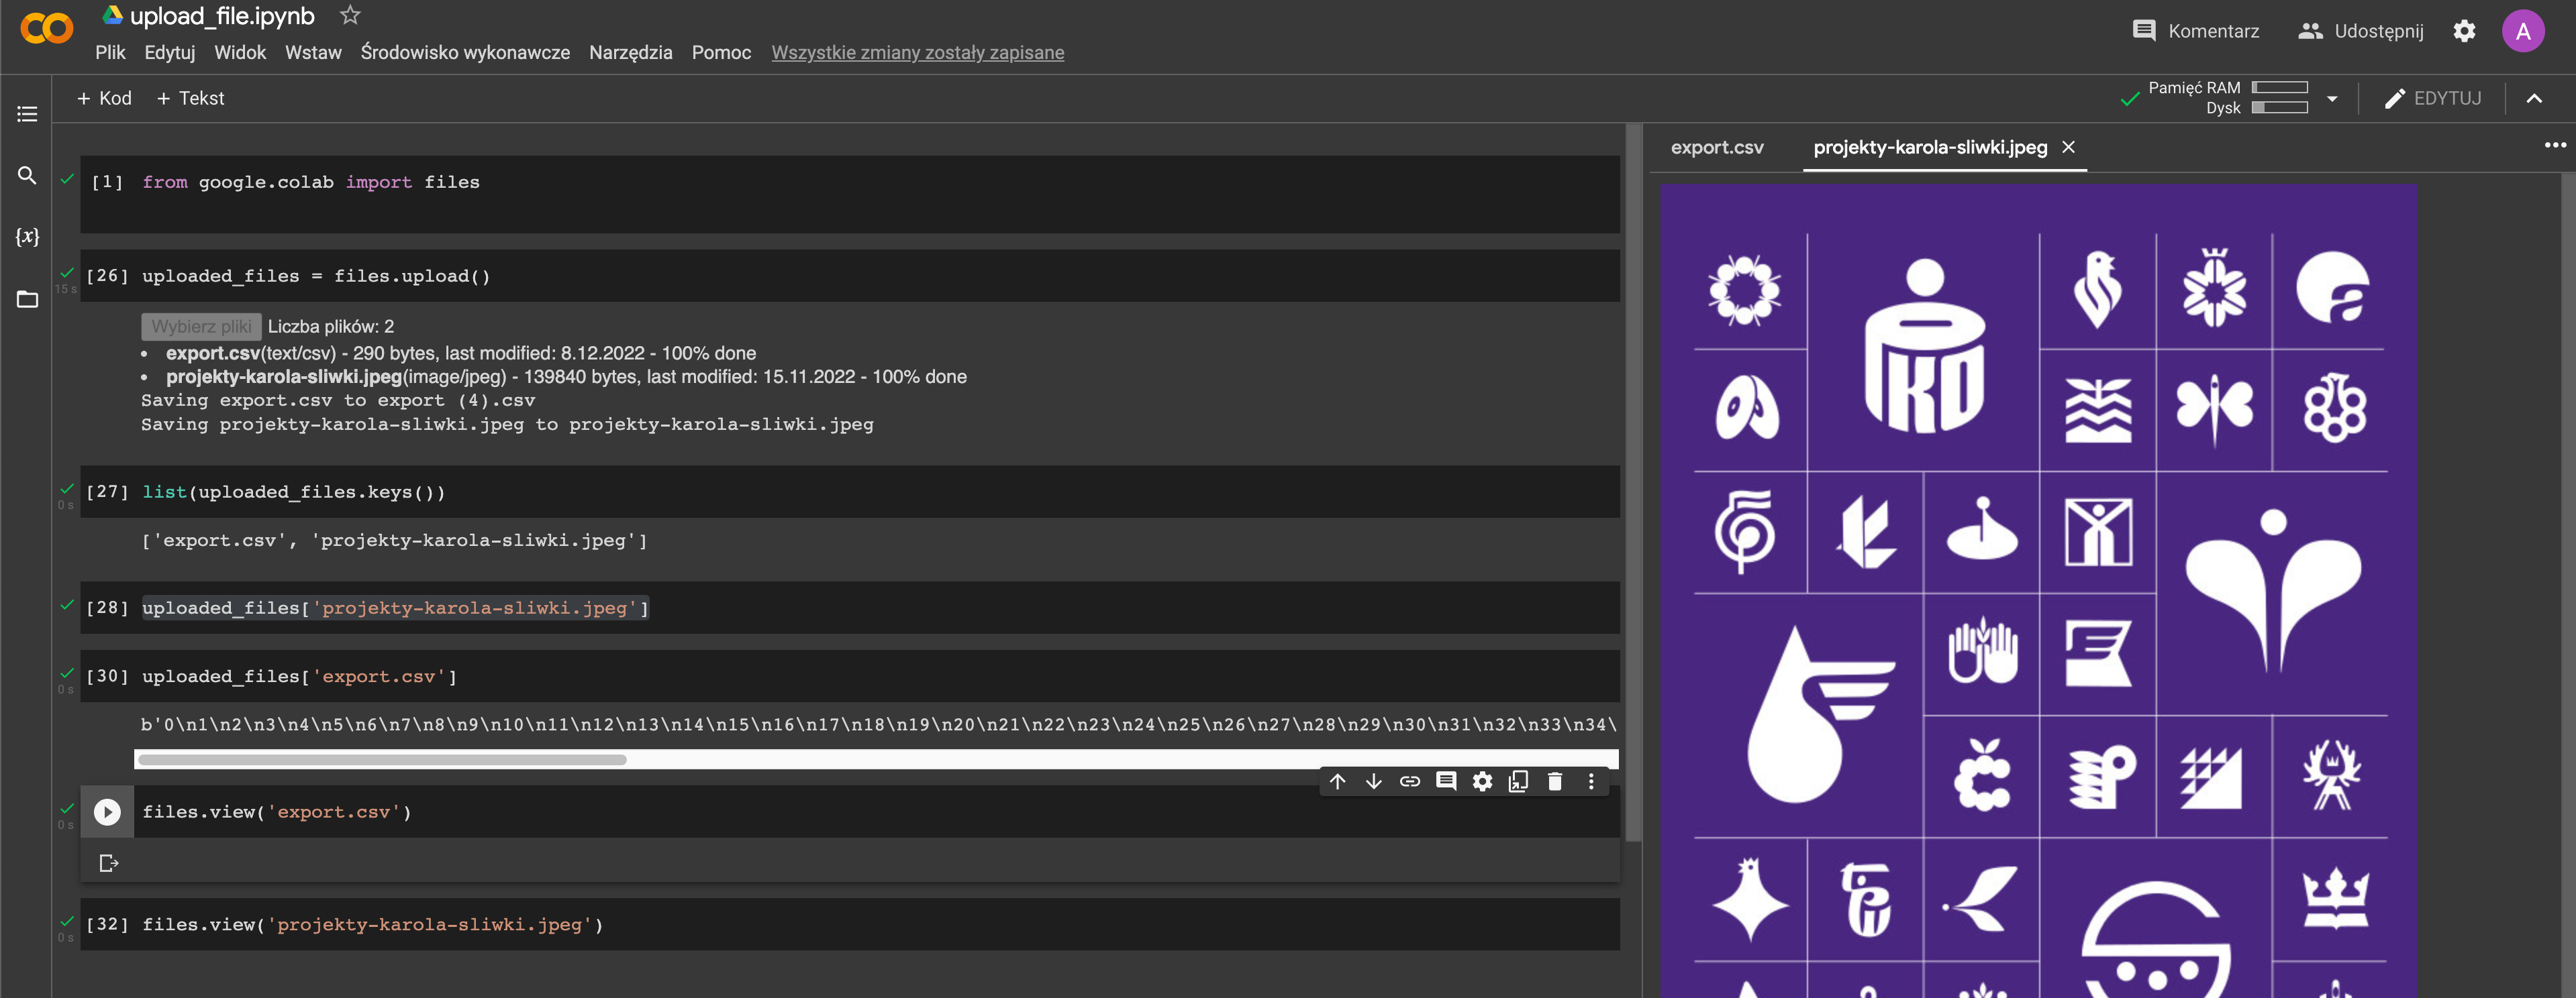Collapse the header with chevron up
Viewport: 2576px width, 998px height.
pos(2534,99)
